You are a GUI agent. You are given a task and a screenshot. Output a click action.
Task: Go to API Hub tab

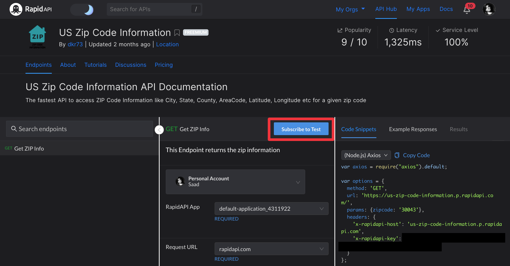point(386,9)
